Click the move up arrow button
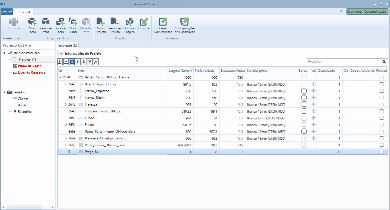Viewport: 390px width, 210px height. pyautogui.click(x=78, y=62)
